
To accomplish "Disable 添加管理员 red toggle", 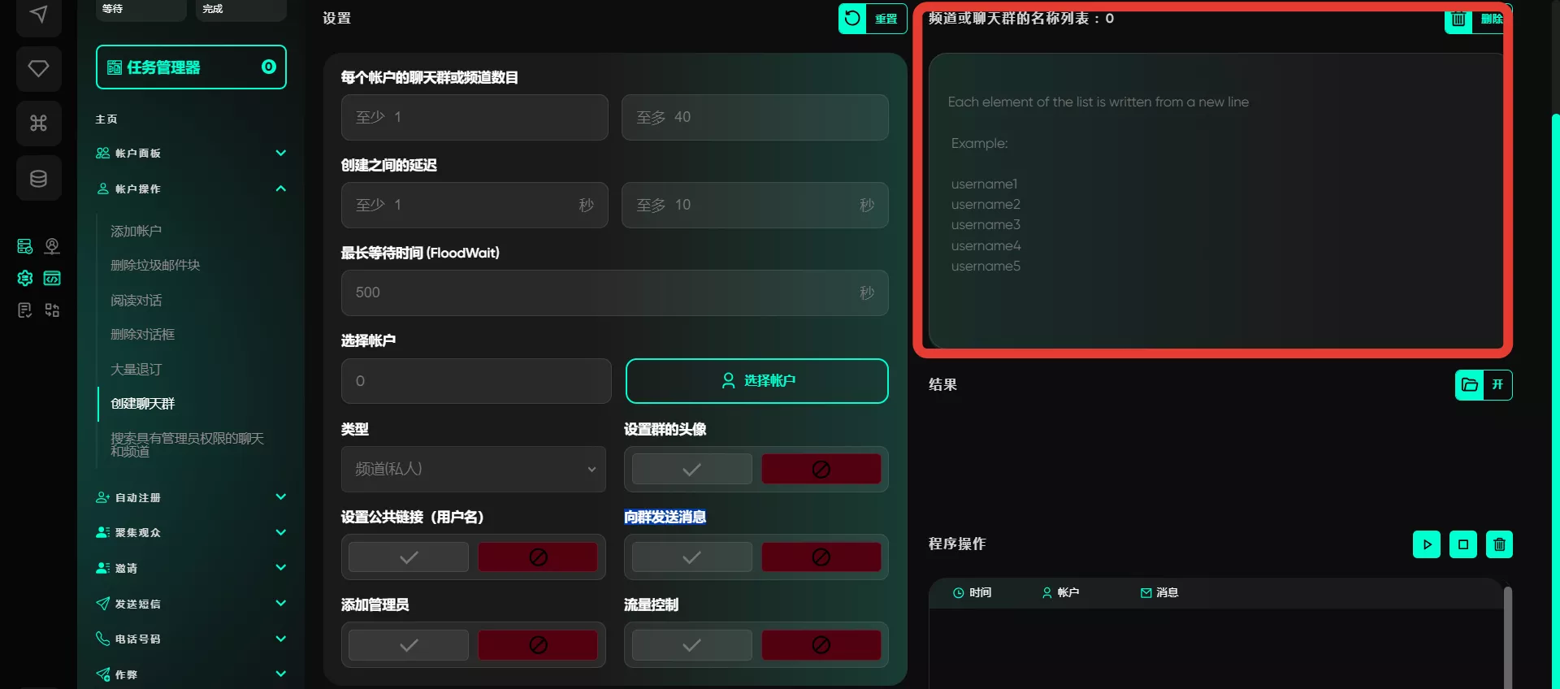I will point(538,645).
